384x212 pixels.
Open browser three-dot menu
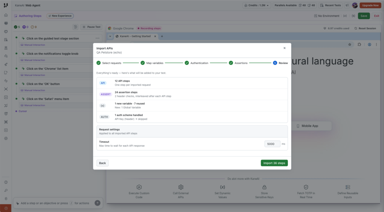(376, 44)
